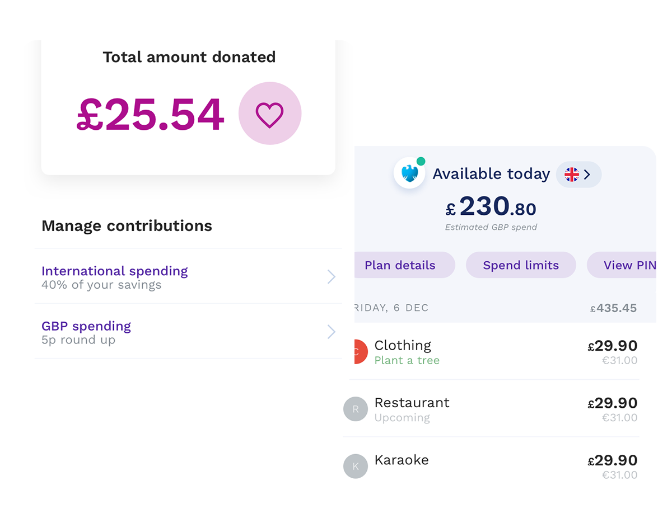Click the Barclays eagle bank logo

[x=409, y=173]
